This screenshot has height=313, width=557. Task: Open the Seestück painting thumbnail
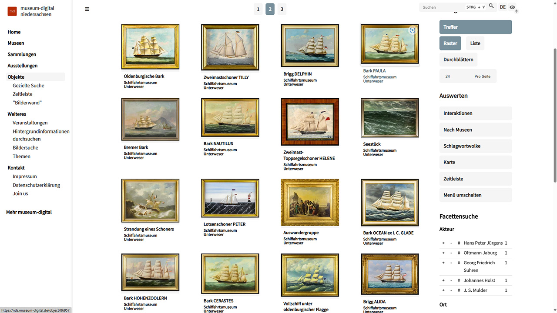point(390,118)
